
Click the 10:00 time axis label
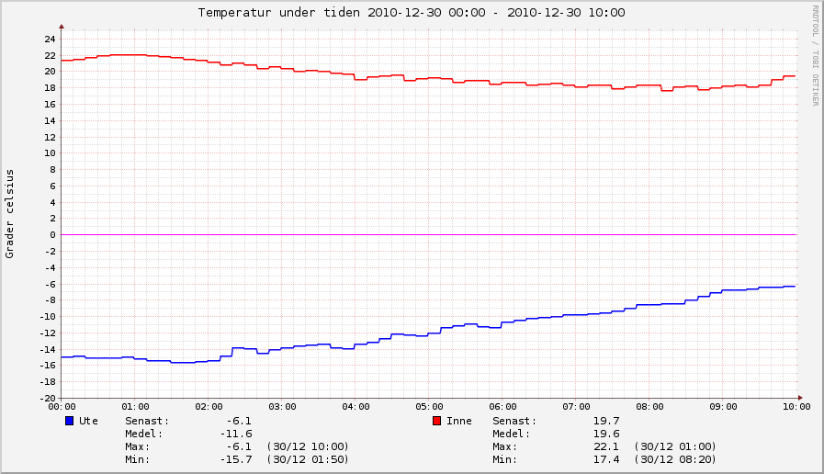point(796,407)
